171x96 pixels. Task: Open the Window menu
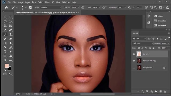coord(66,2)
